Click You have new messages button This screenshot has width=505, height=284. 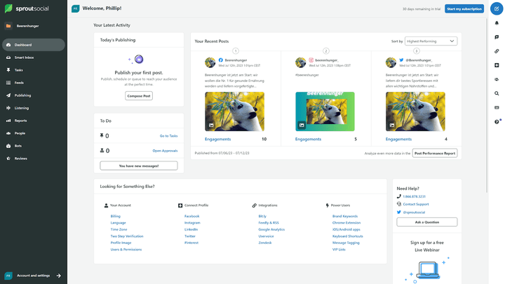coord(139,165)
